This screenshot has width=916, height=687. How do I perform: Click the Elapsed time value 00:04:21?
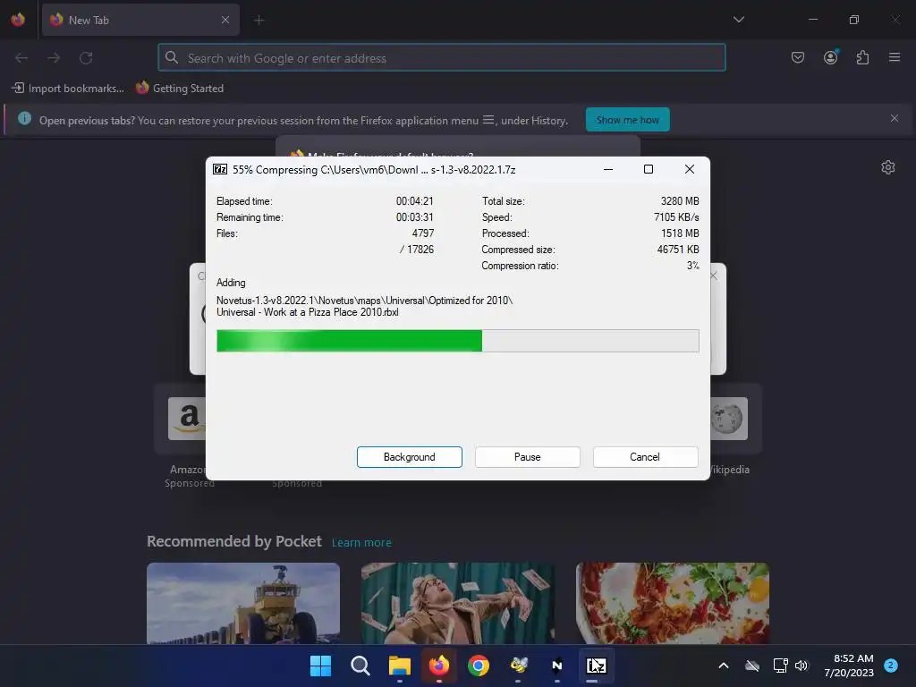pyautogui.click(x=415, y=201)
